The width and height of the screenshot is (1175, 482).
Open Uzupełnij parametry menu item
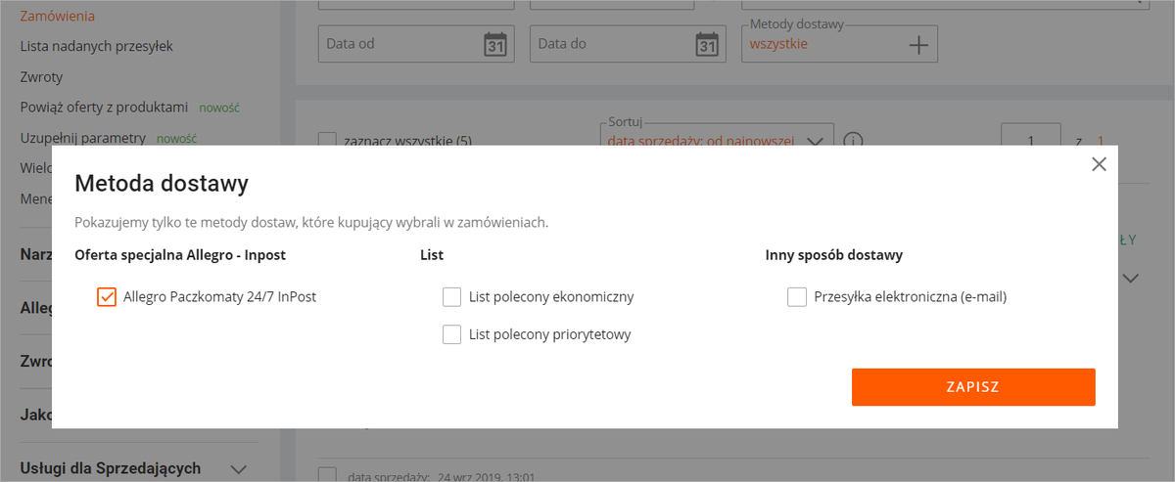tap(82, 138)
